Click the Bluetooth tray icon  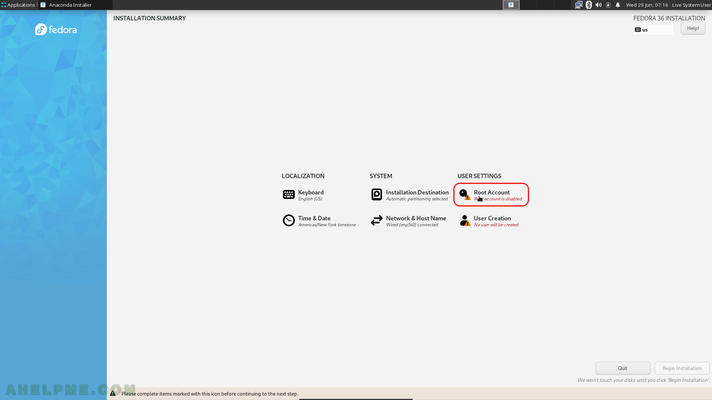(x=589, y=5)
